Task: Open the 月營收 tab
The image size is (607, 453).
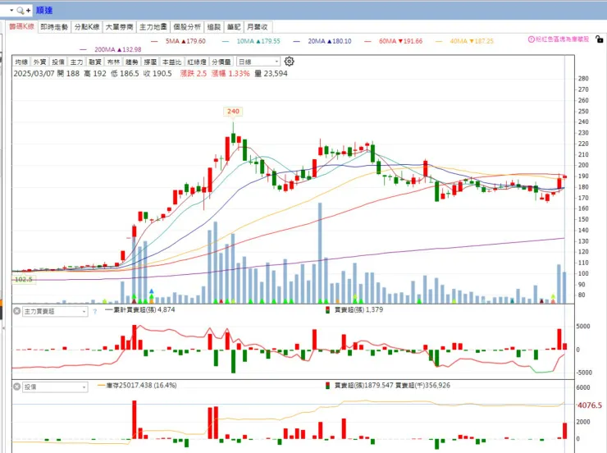Action: [258, 27]
